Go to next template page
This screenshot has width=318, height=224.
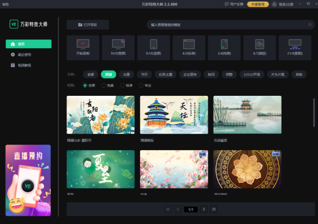click(x=204, y=209)
